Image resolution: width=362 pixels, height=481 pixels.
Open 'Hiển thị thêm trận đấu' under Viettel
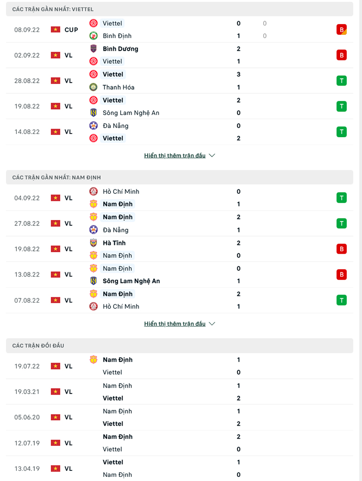coord(175,156)
